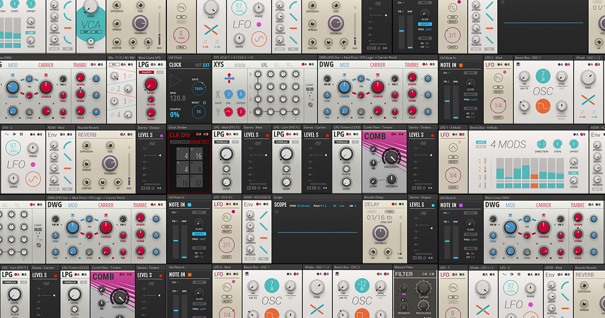Click the Rounds Delay time value '01/16 th'
The width and height of the screenshot is (605, 318).
point(380,218)
